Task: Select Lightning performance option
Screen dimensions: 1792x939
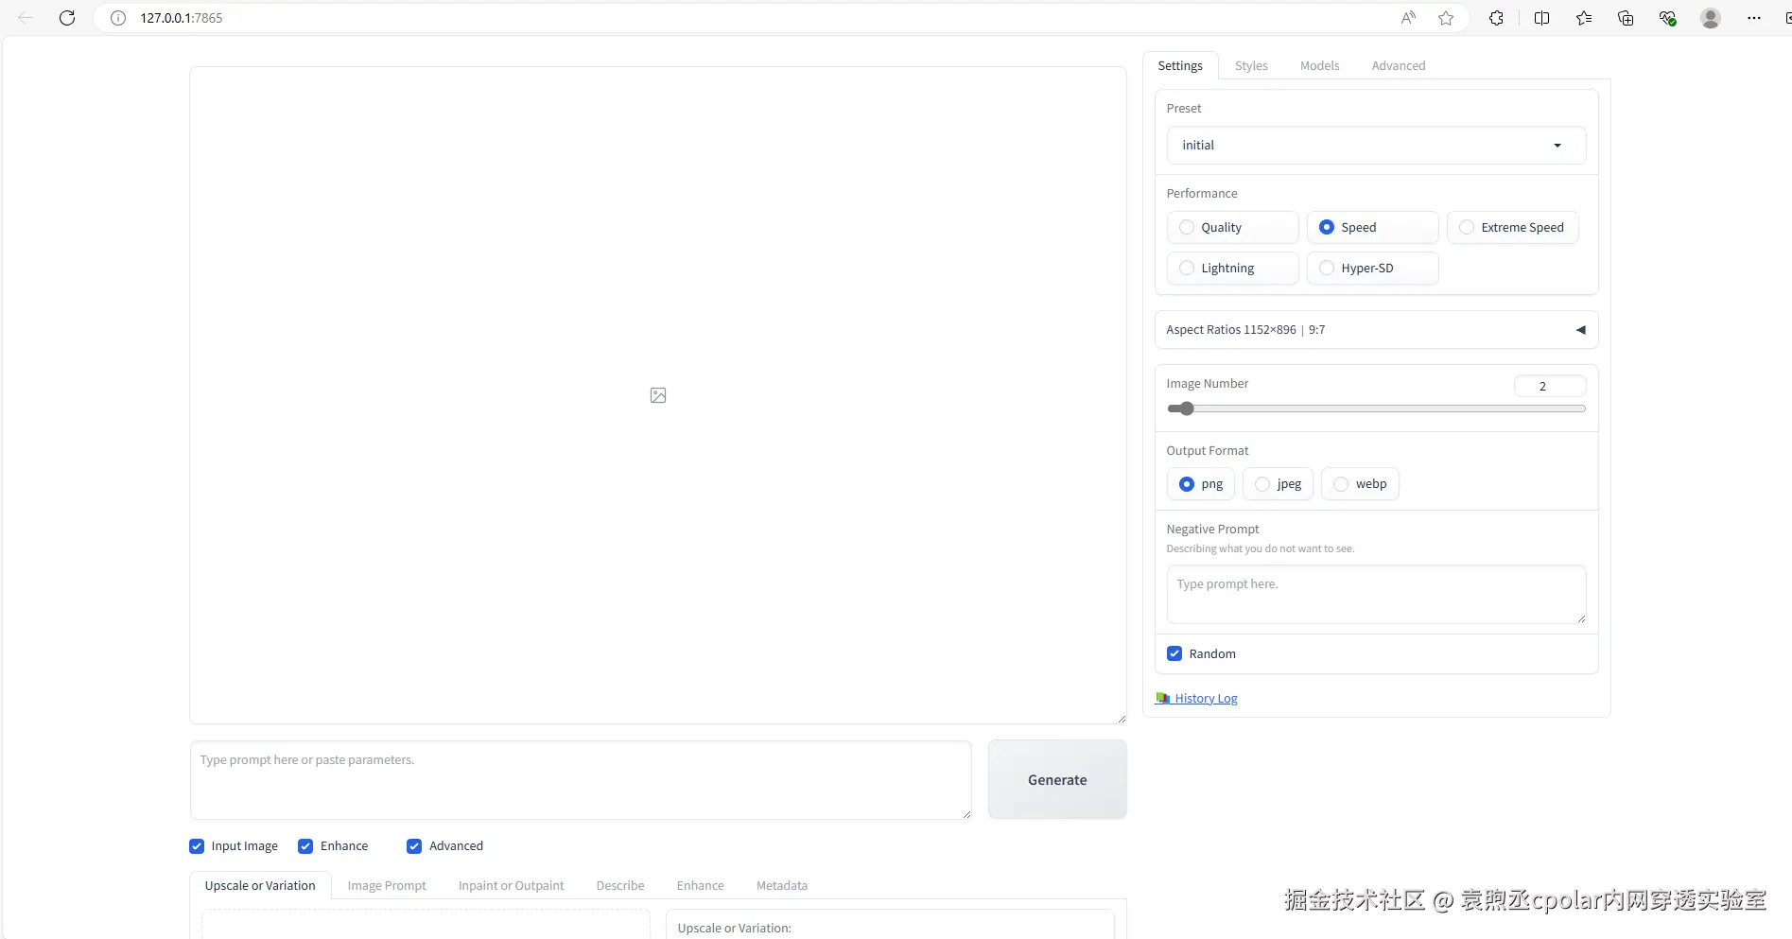Action: pyautogui.click(x=1232, y=268)
